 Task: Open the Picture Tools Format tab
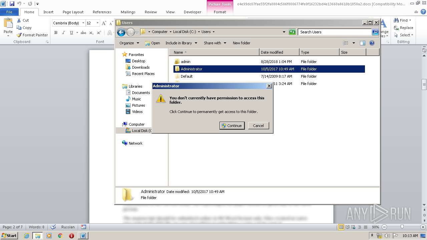(220, 12)
